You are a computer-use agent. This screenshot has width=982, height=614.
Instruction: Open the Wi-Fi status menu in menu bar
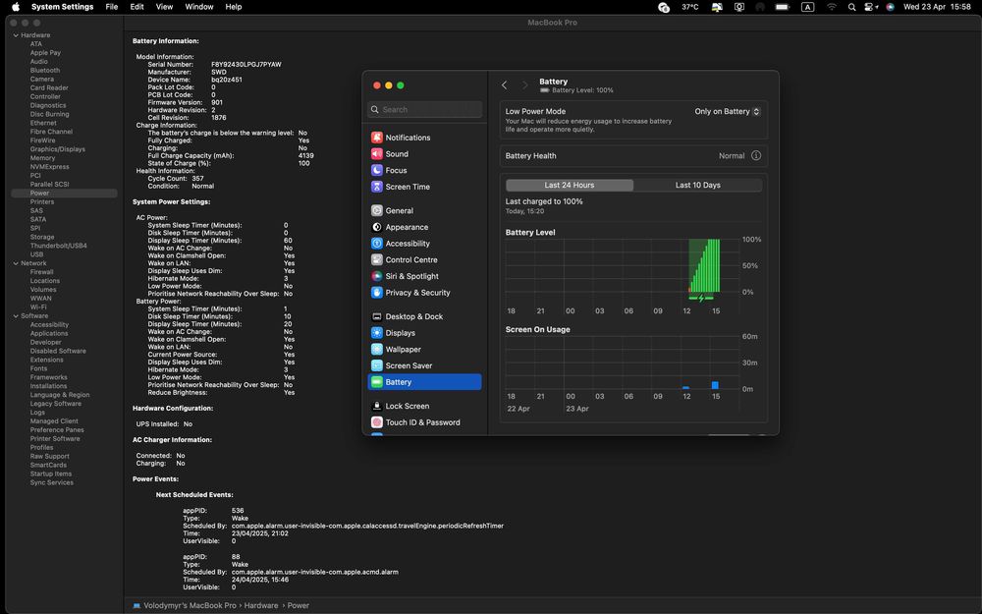point(832,7)
